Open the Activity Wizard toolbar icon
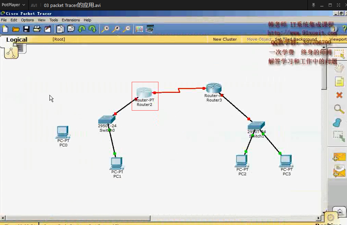This screenshot has width=347, height=225. (x=48, y=29)
